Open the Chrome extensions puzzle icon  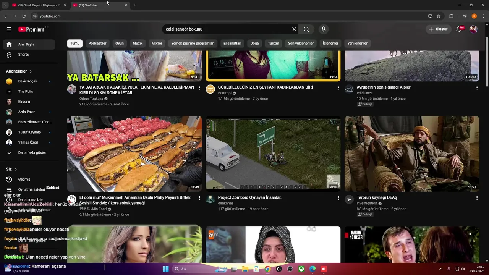tap(451, 16)
